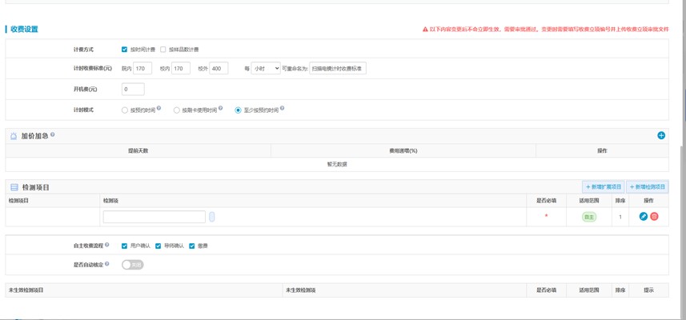Enable the 按样品数计费 checkbox
Viewport: 686px width, 320px height.
[x=163, y=50]
